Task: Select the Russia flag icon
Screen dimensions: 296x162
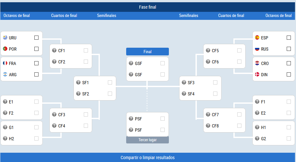Action: (x=257, y=49)
